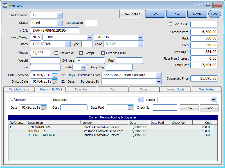Sort by the Date Paid column header
The image size is (225, 168).
point(159,123)
